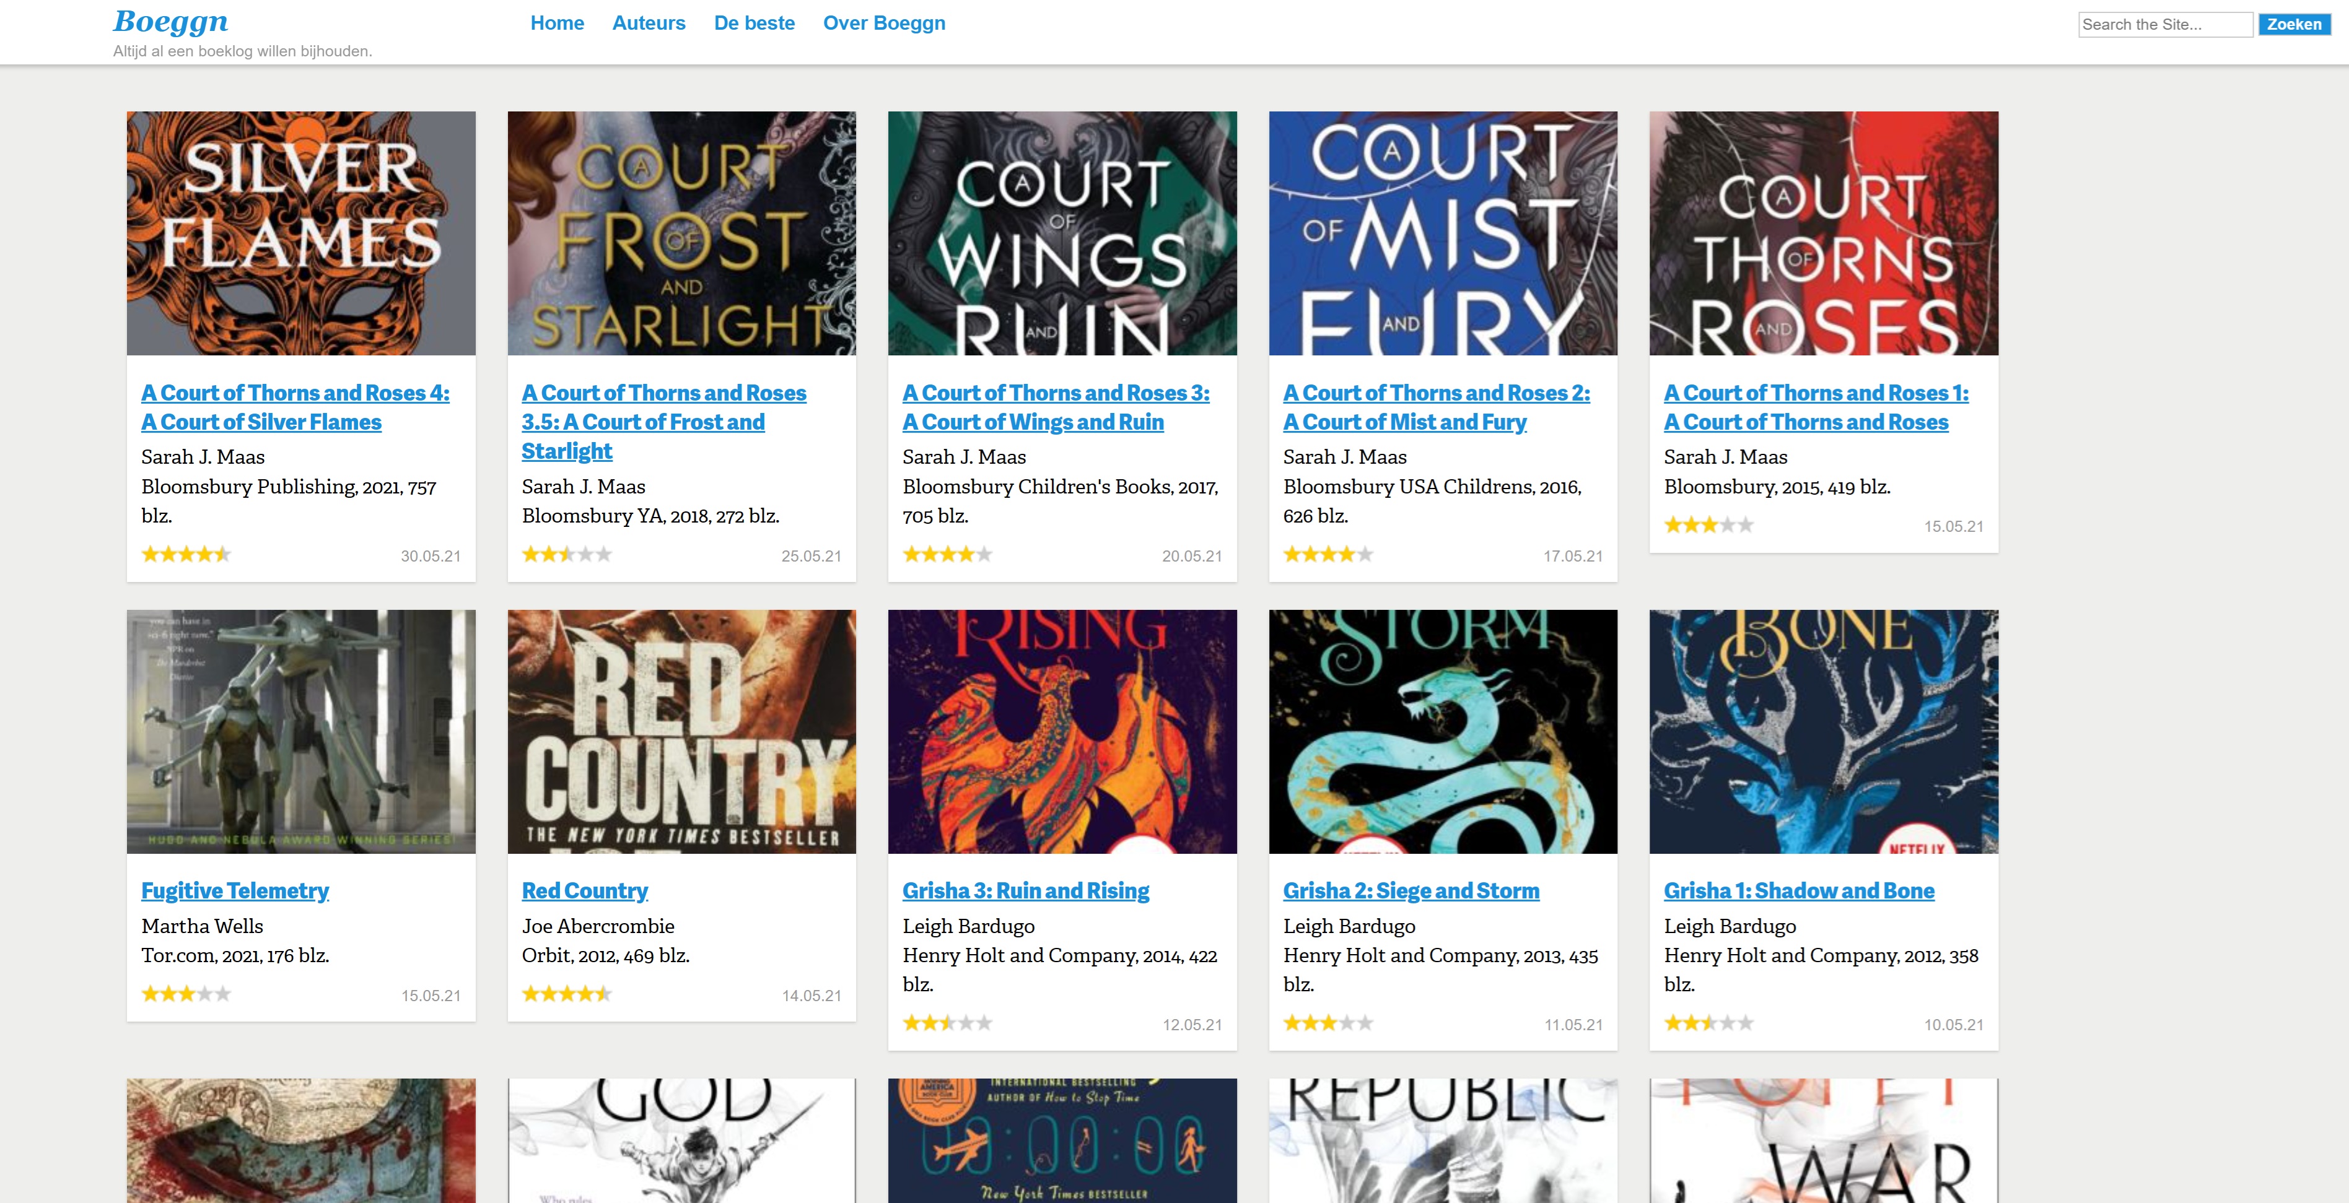The image size is (2349, 1203).
Task: Open the Grisha 3: Ruin and Rising link
Action: point(1026,890)
